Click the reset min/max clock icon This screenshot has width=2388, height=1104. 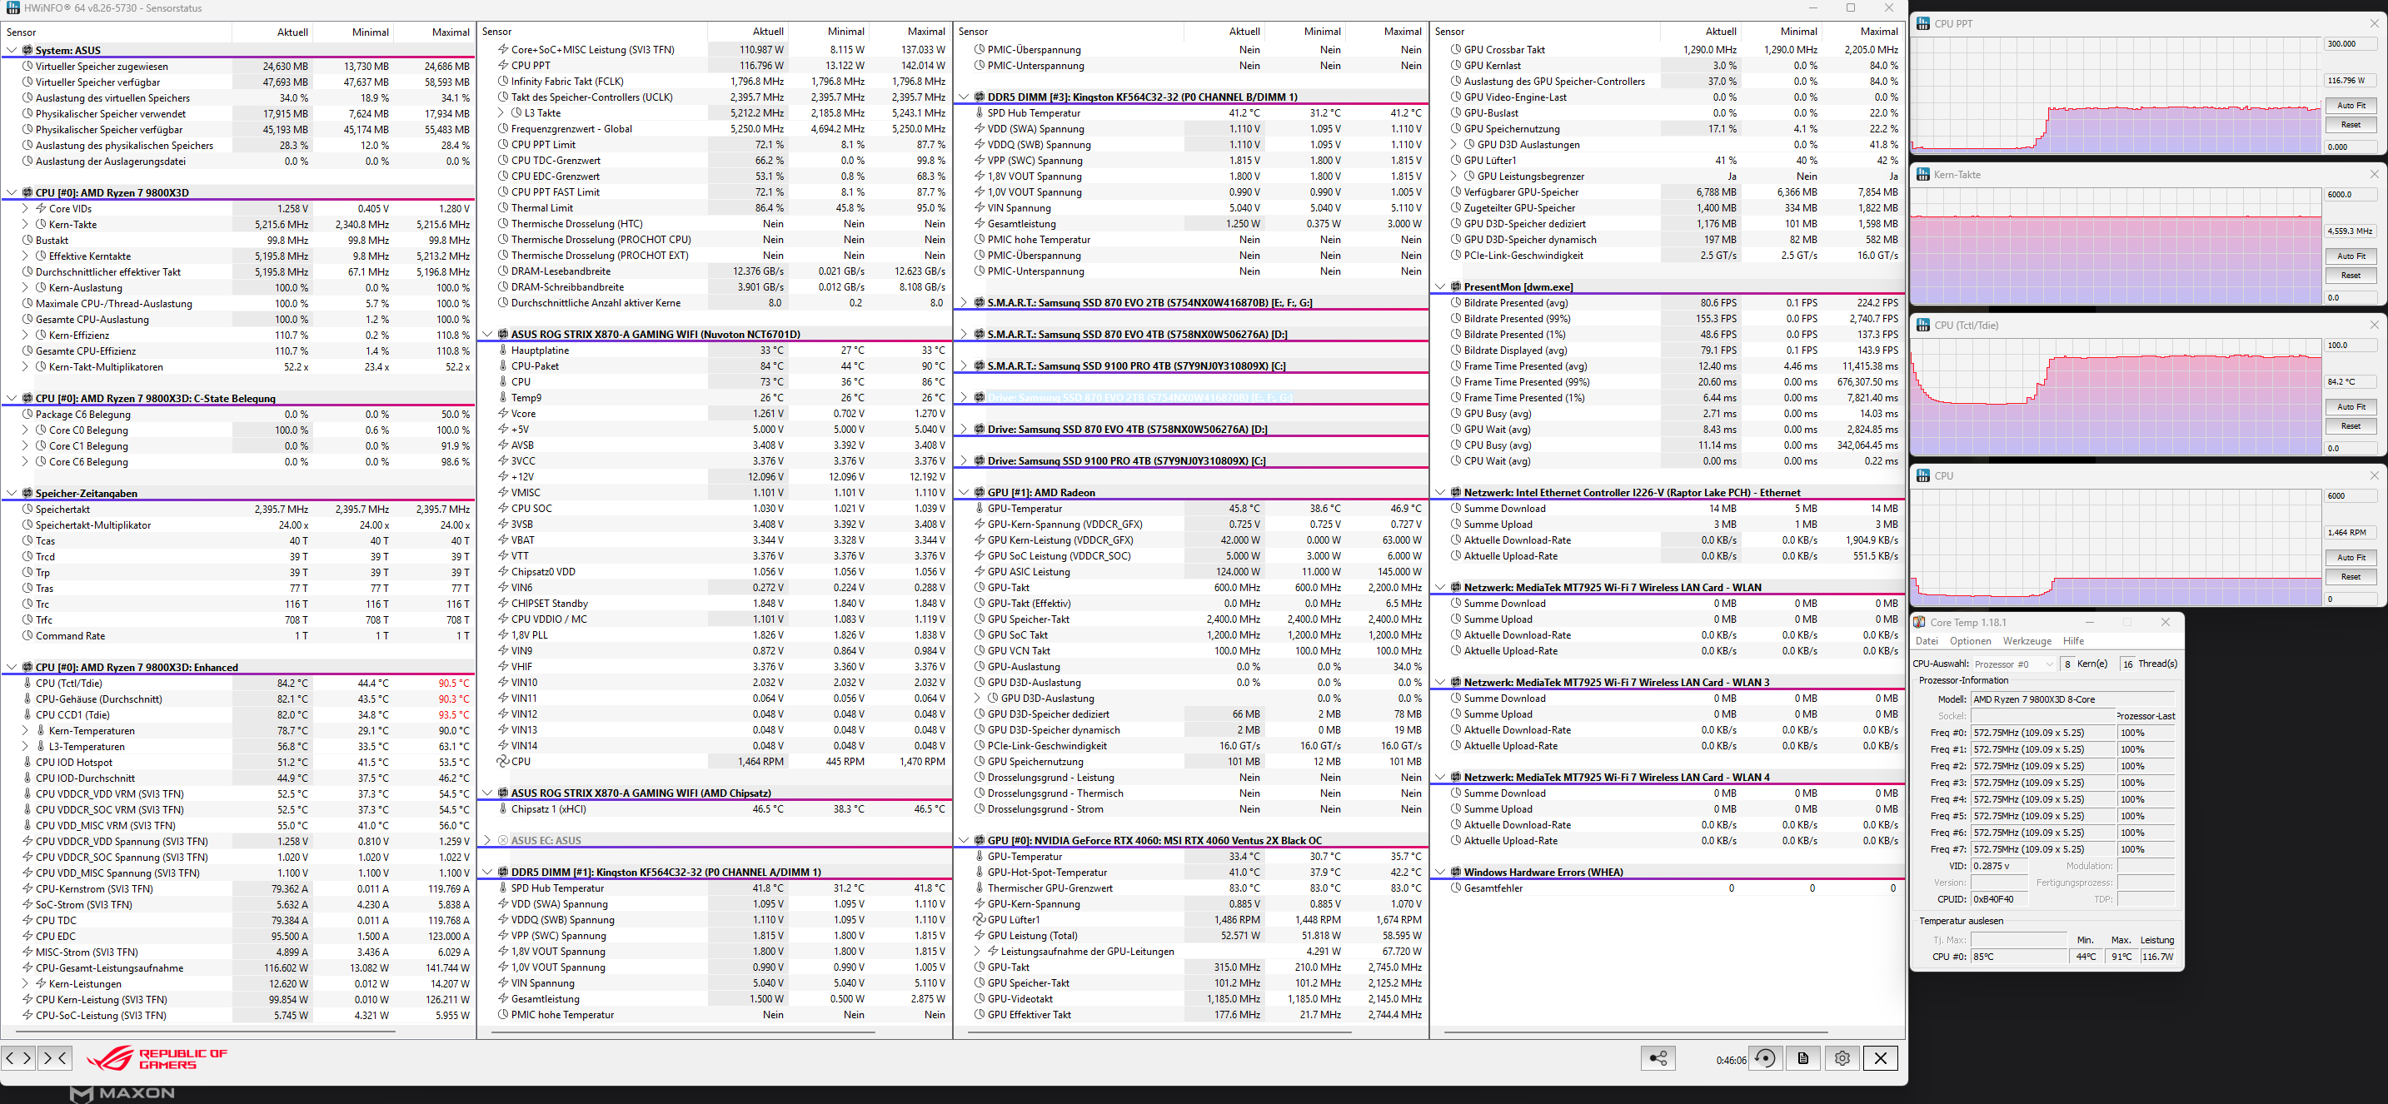1765,1057
